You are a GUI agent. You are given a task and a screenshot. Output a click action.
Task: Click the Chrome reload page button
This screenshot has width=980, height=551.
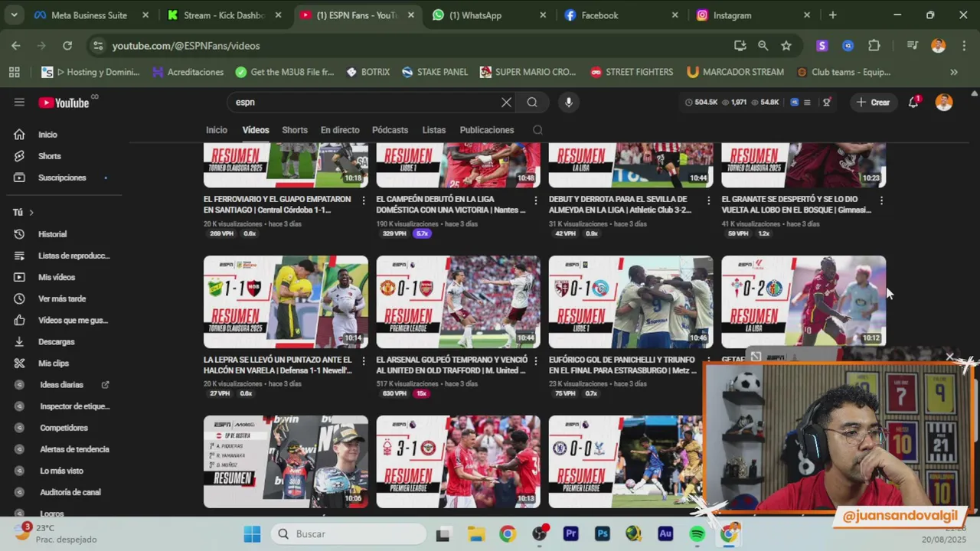67,46
